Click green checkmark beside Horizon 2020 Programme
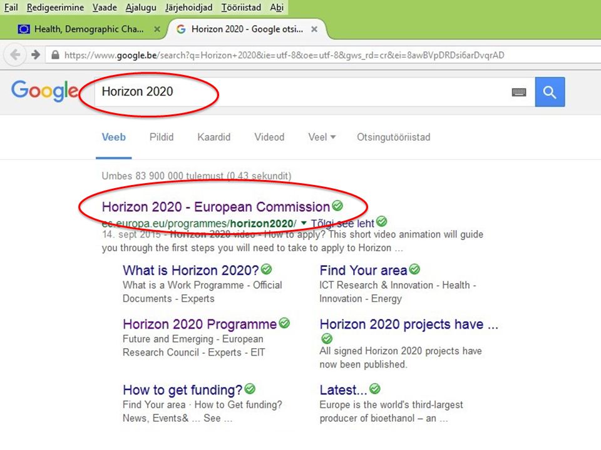Image resolution: width=601 pixels, height=450 pixels. click(284, 323)
